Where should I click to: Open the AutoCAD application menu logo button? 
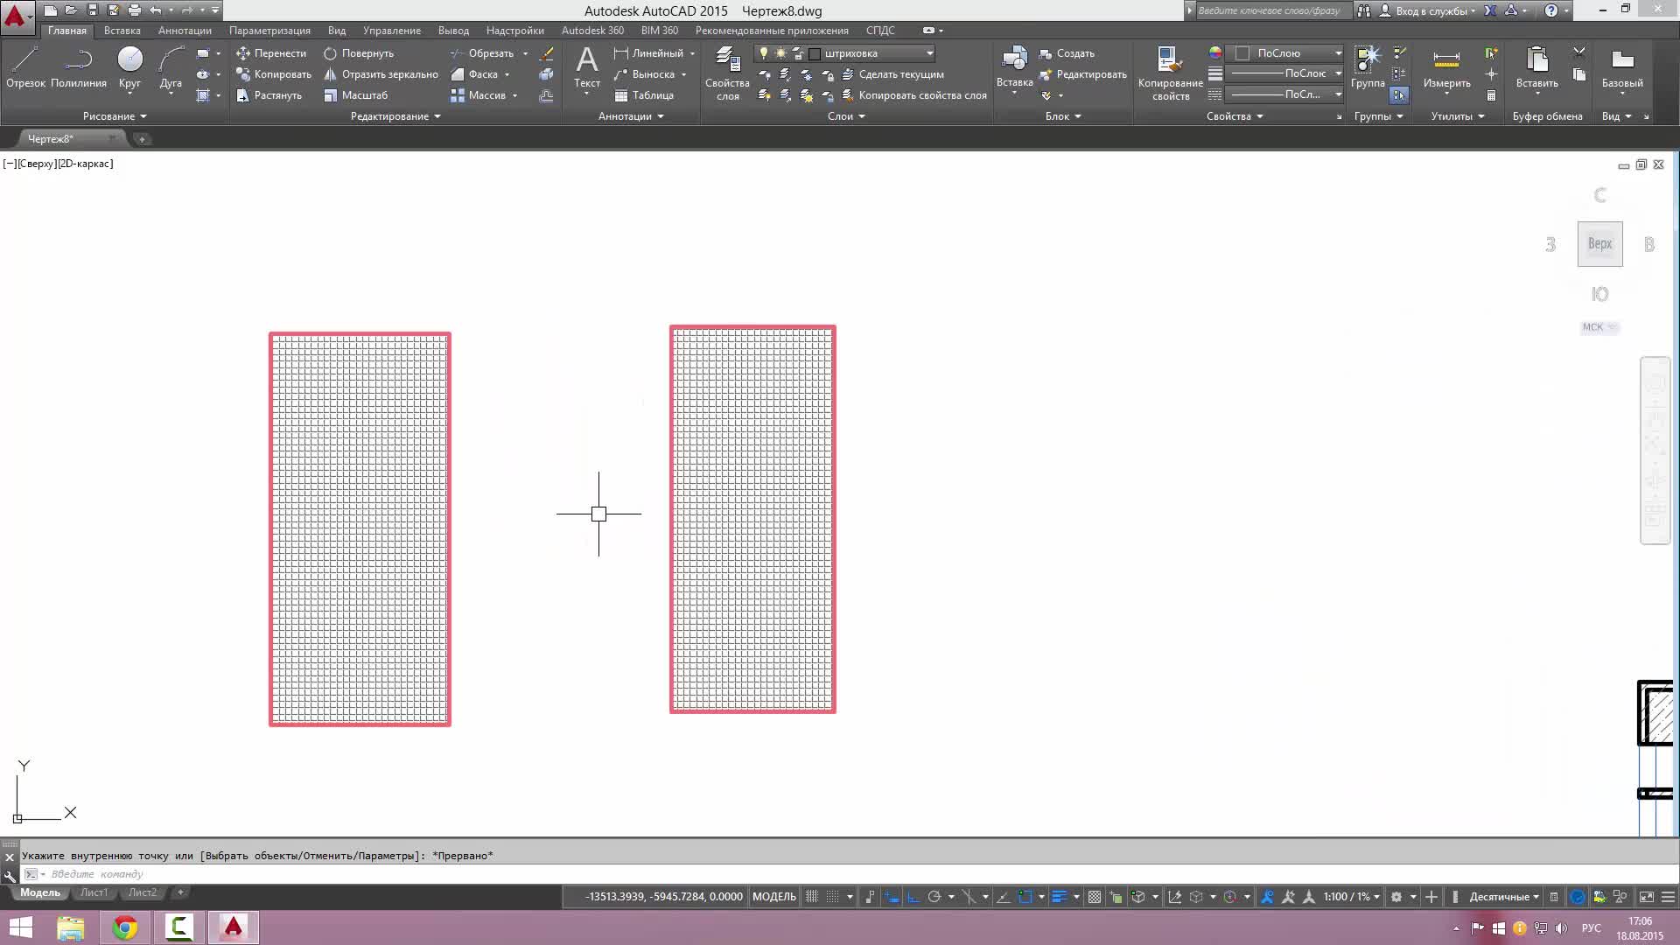coord(16,17)
